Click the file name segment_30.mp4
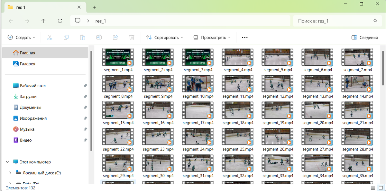 tap(158, 176)
